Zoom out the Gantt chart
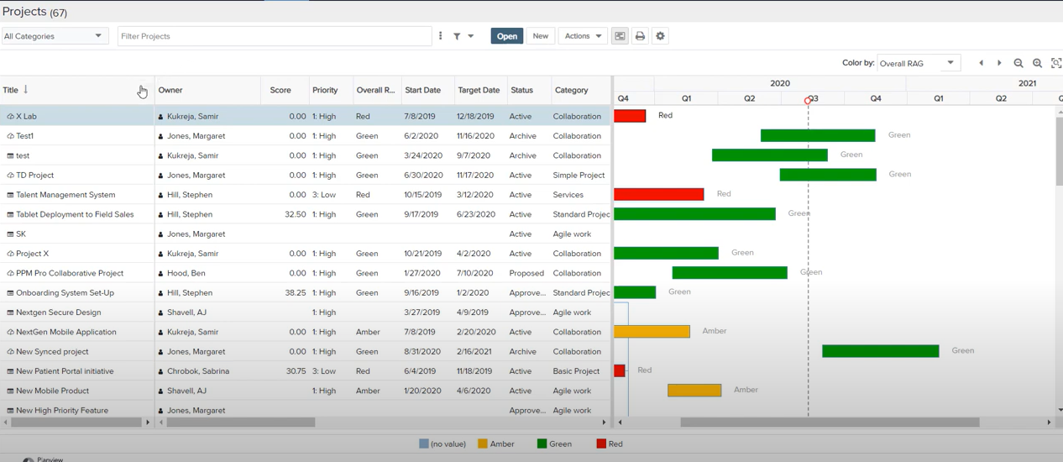1063x462 pixels. [x=1018, y=63]
